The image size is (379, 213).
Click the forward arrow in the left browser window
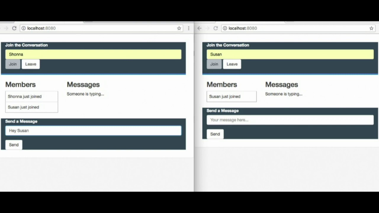[6, 28]
